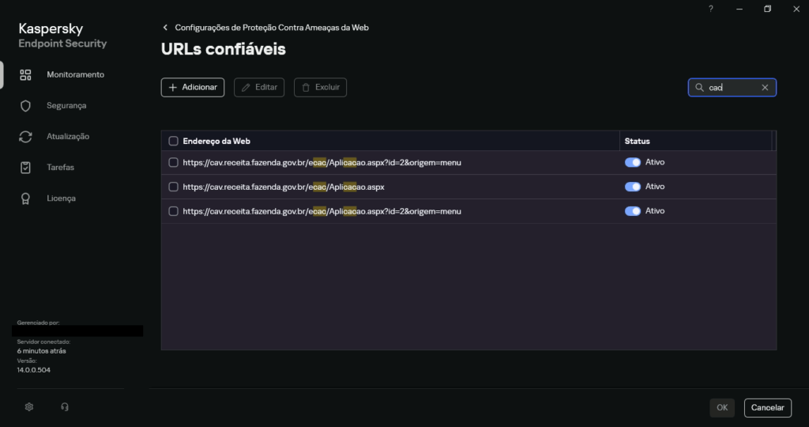Follow Configurações de Proteção Contra Ameaças breadcrumb
809x427 pixels.
272,28
